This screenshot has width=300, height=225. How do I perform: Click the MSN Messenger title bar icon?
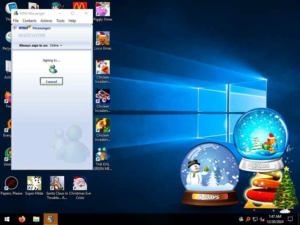16,13
